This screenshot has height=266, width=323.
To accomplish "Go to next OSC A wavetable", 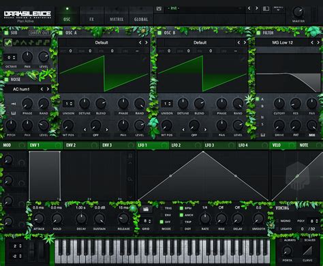I will [147, 42].
